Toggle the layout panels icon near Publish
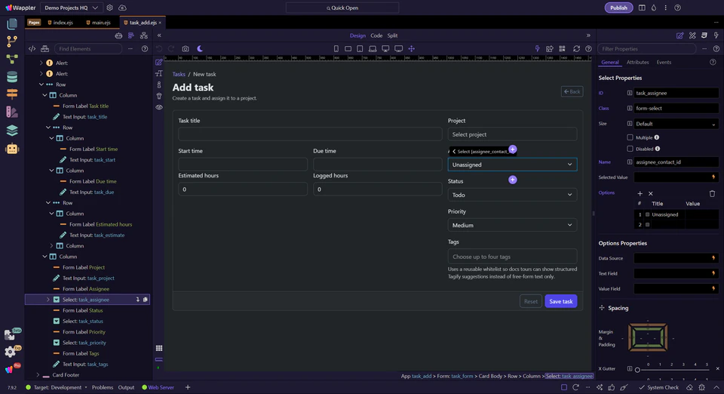724x394 pixels. 642,8
